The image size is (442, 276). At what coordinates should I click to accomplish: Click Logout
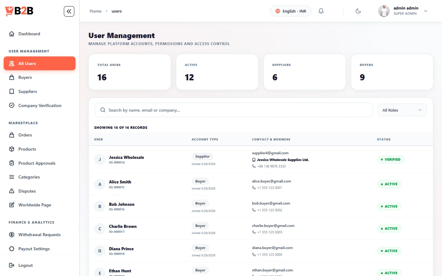click(40, 265)
